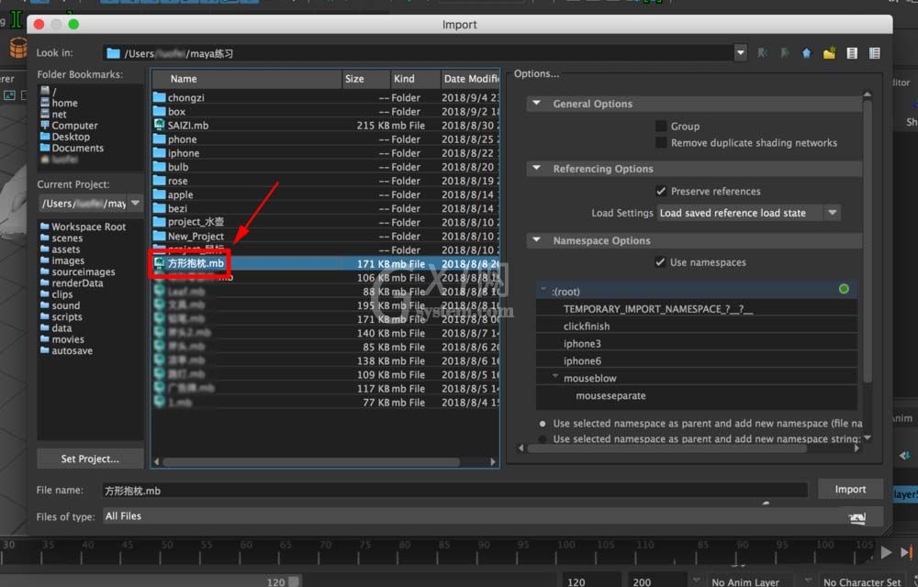Select the renderData project folder
Screen dimensions: 918x587
click(72, 283)
